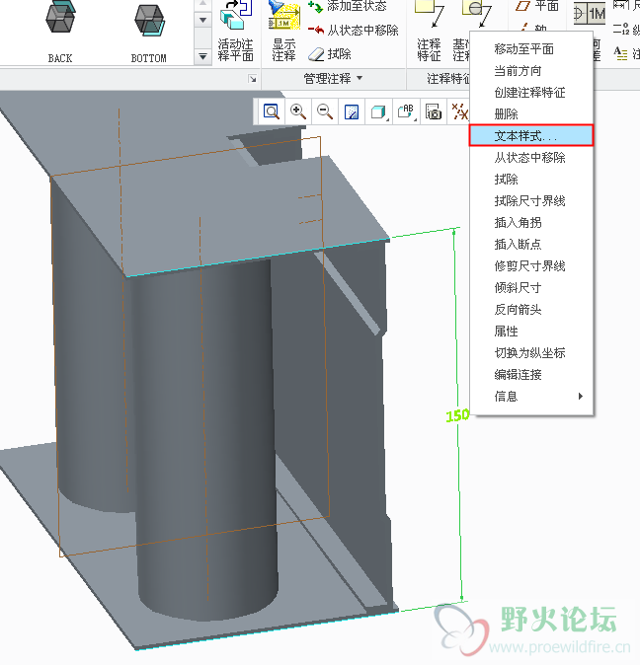The image size is (640, 665).
Task: Open the saved orientations AB icon
Action: (406, 111)
